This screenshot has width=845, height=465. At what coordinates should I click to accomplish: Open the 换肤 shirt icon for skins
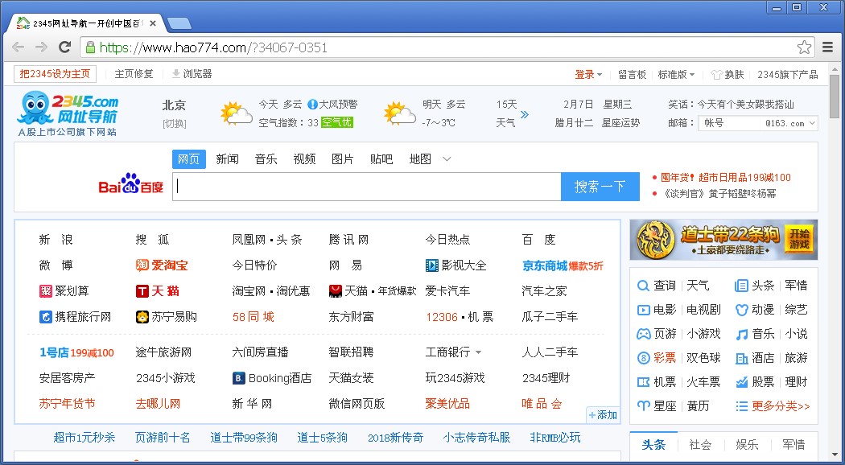(x=716, y=74)
